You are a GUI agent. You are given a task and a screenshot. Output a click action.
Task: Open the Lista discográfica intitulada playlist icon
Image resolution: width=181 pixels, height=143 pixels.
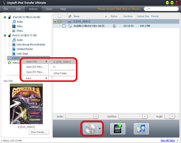(14, 45)
